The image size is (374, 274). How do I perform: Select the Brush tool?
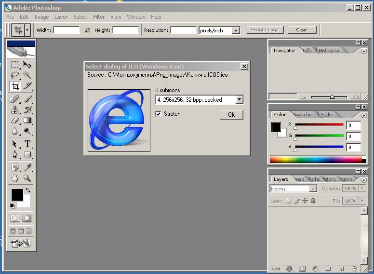27,99
